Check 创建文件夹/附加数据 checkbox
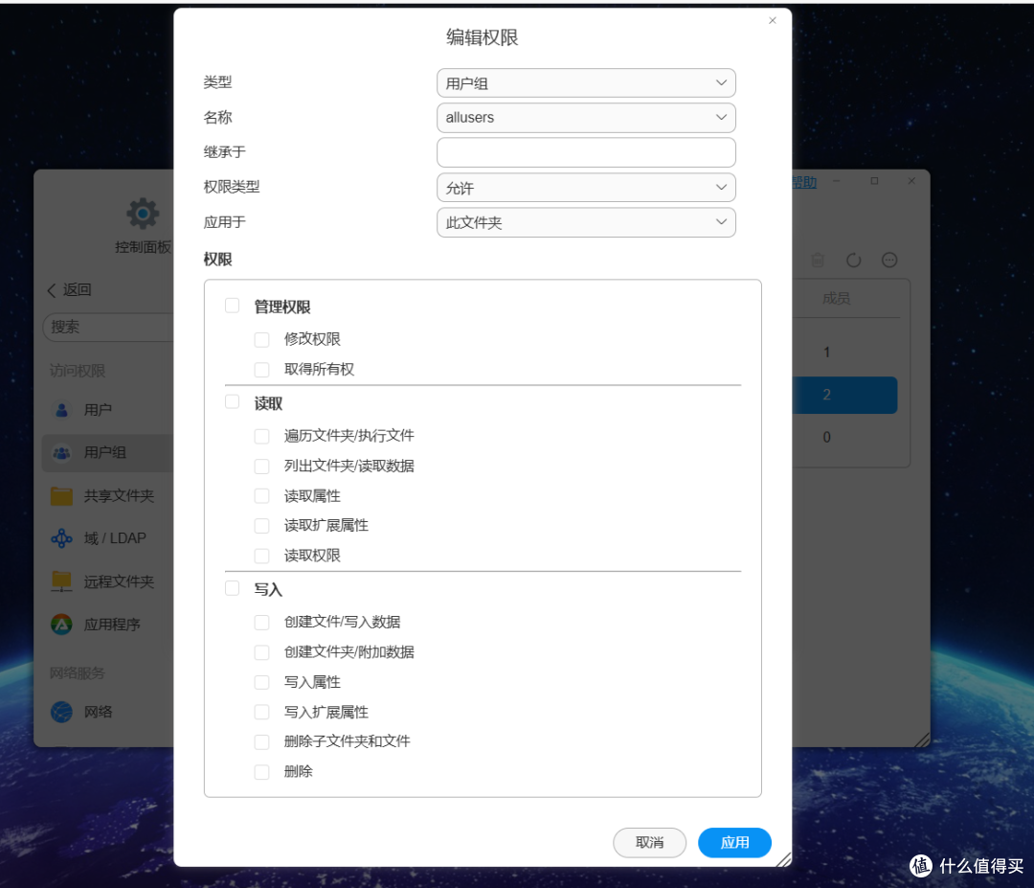1034x888 pixels. [x=261, y=652]
